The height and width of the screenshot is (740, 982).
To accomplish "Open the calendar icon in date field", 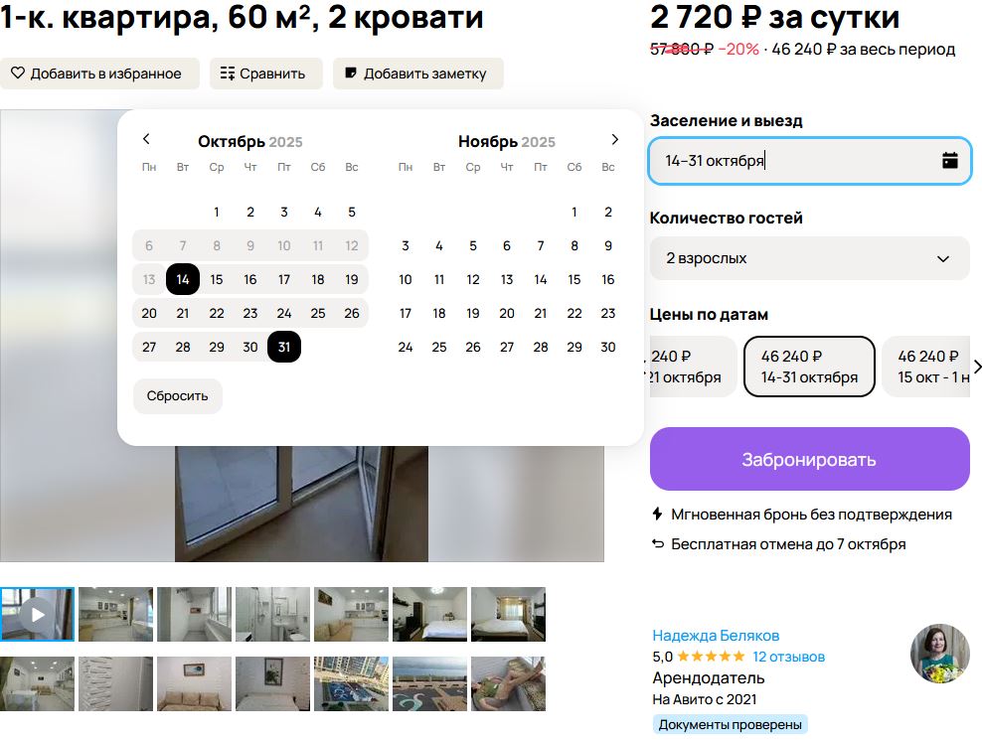I will pyautogui.click(x=949, y=160).
